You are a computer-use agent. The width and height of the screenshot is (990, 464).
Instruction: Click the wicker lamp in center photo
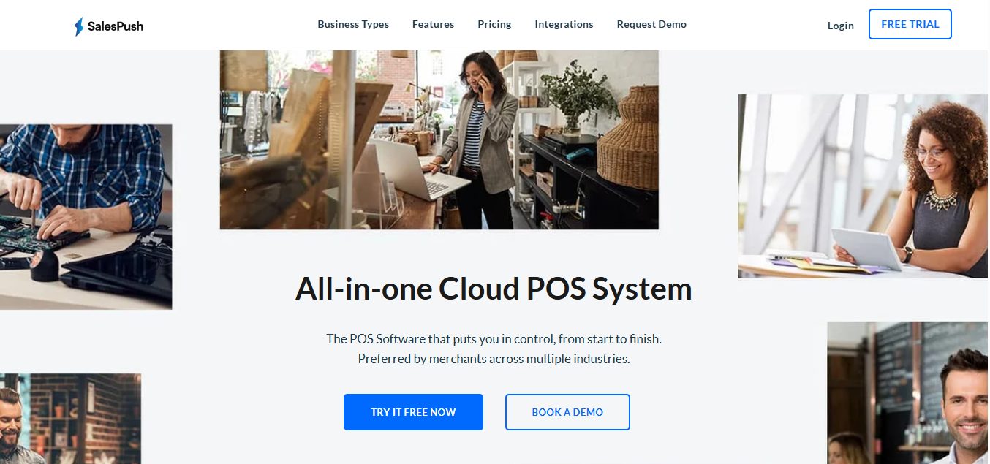click(628, 139)
